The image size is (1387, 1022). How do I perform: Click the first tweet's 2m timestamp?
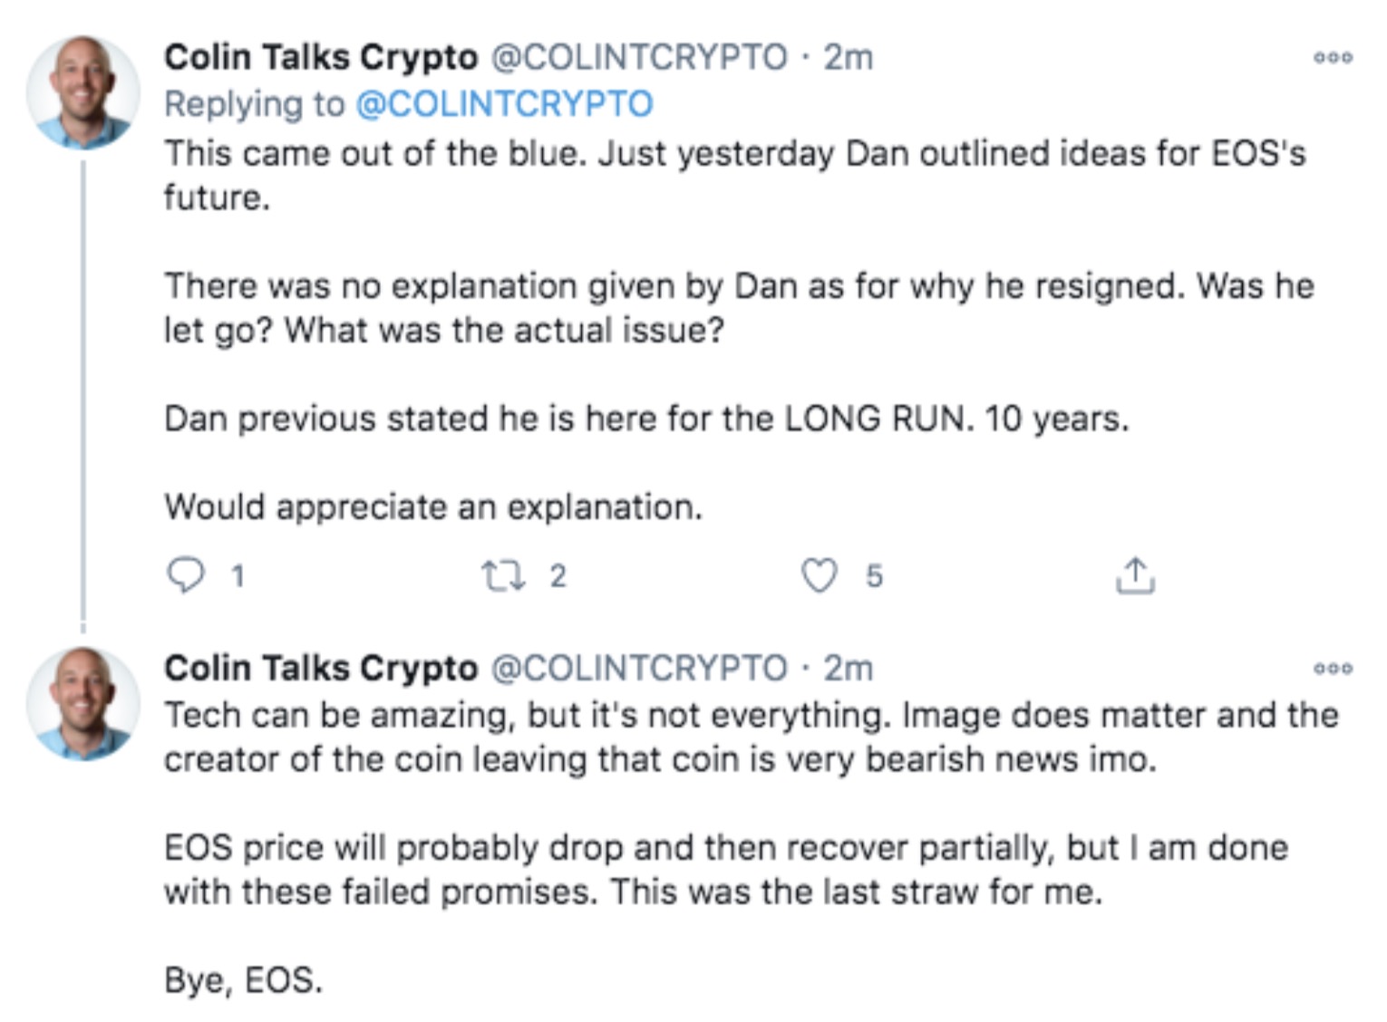(848, 57)
